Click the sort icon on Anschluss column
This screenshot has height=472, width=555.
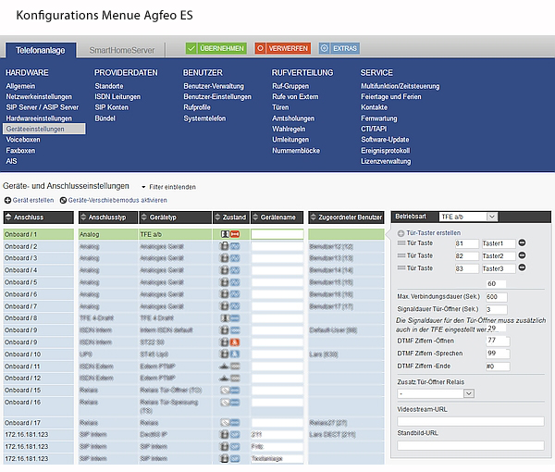click(9, 217)
